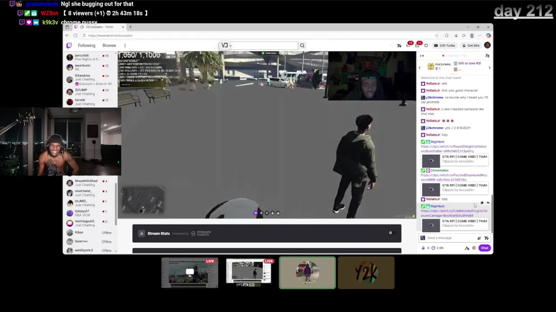This screenshot has height=312, width=556.
Task: Open whispers icon with red badge 23
Action: [x=418, y=45]
